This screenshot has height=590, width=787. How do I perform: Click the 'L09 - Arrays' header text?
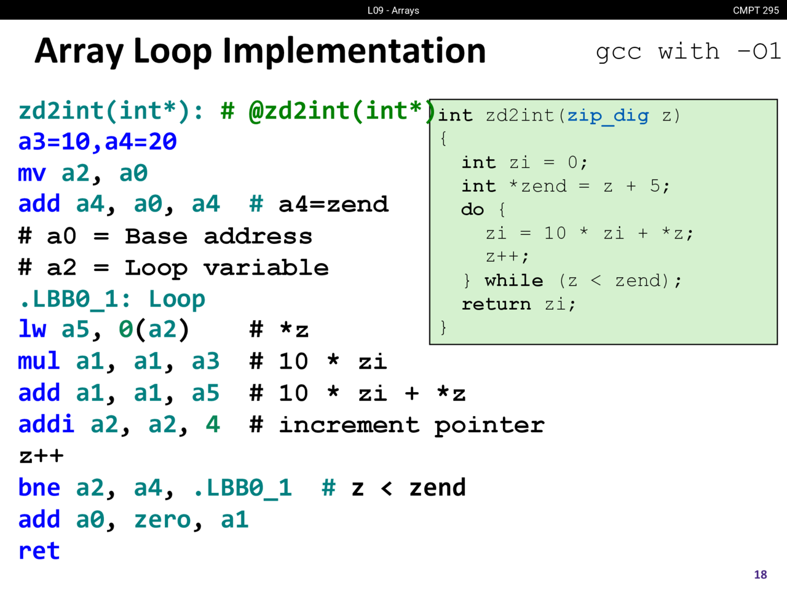pyautogui.click(x=393, y=10)
